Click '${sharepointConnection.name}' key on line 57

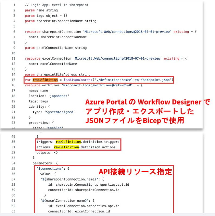click(x=69, y=179)
